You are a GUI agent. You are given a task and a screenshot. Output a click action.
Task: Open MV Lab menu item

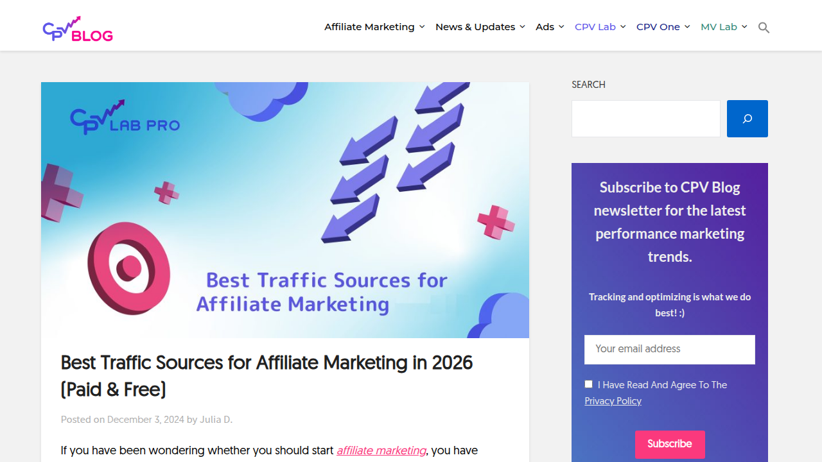coord(719,27)
